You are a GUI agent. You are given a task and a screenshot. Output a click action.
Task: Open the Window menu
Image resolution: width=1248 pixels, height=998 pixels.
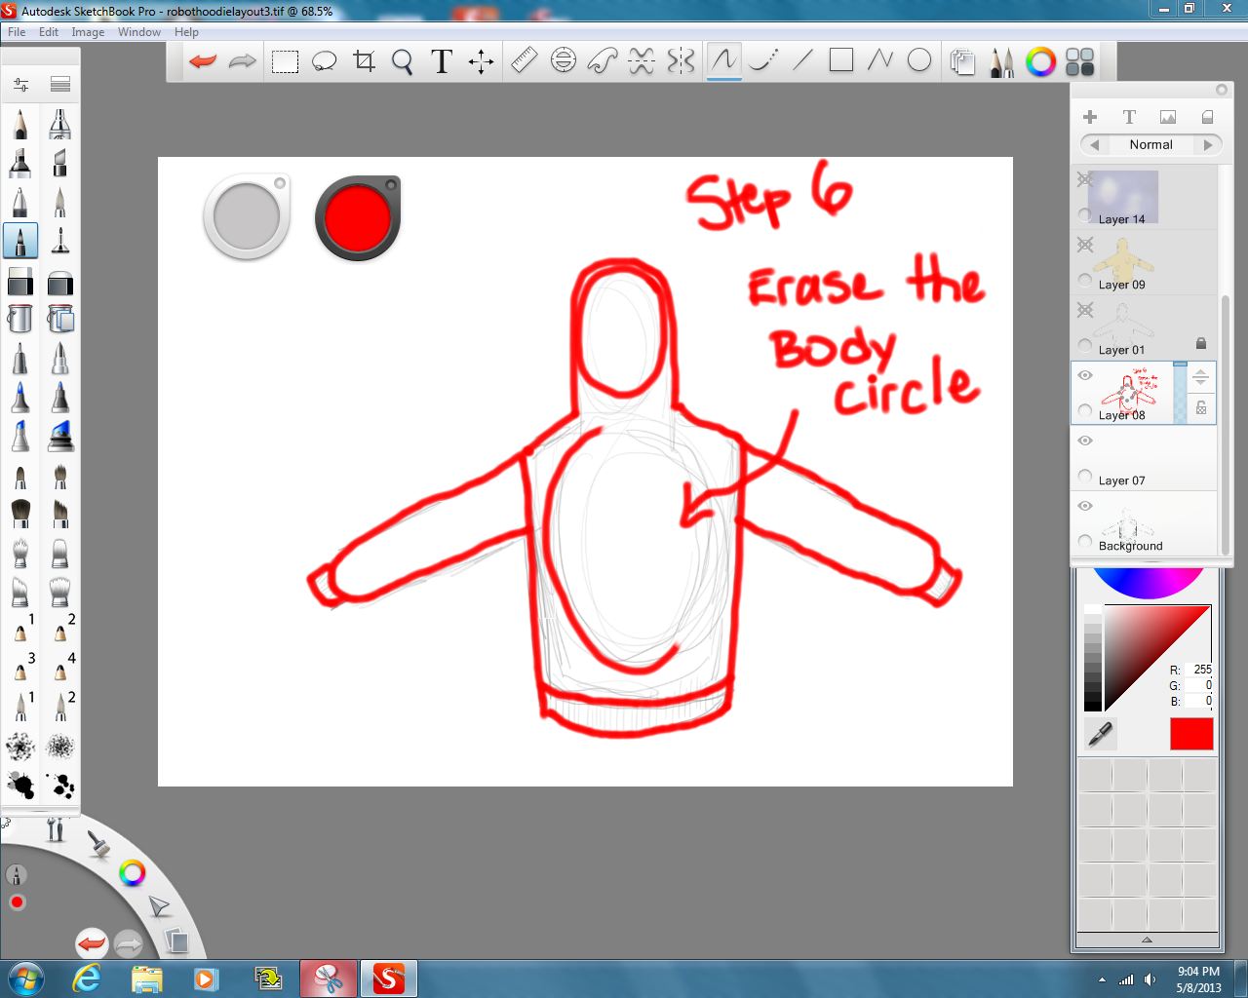pyautogui.click(x=138, y=31)
